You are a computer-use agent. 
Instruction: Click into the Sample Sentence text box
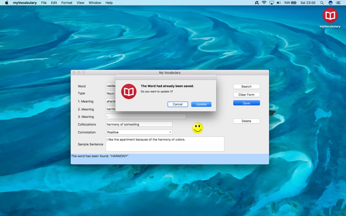(x=165, y=144)
